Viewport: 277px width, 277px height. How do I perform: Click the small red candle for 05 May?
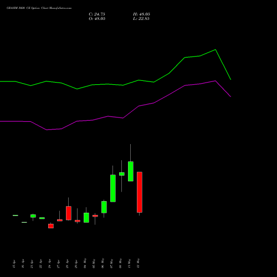tap(95, 216)
